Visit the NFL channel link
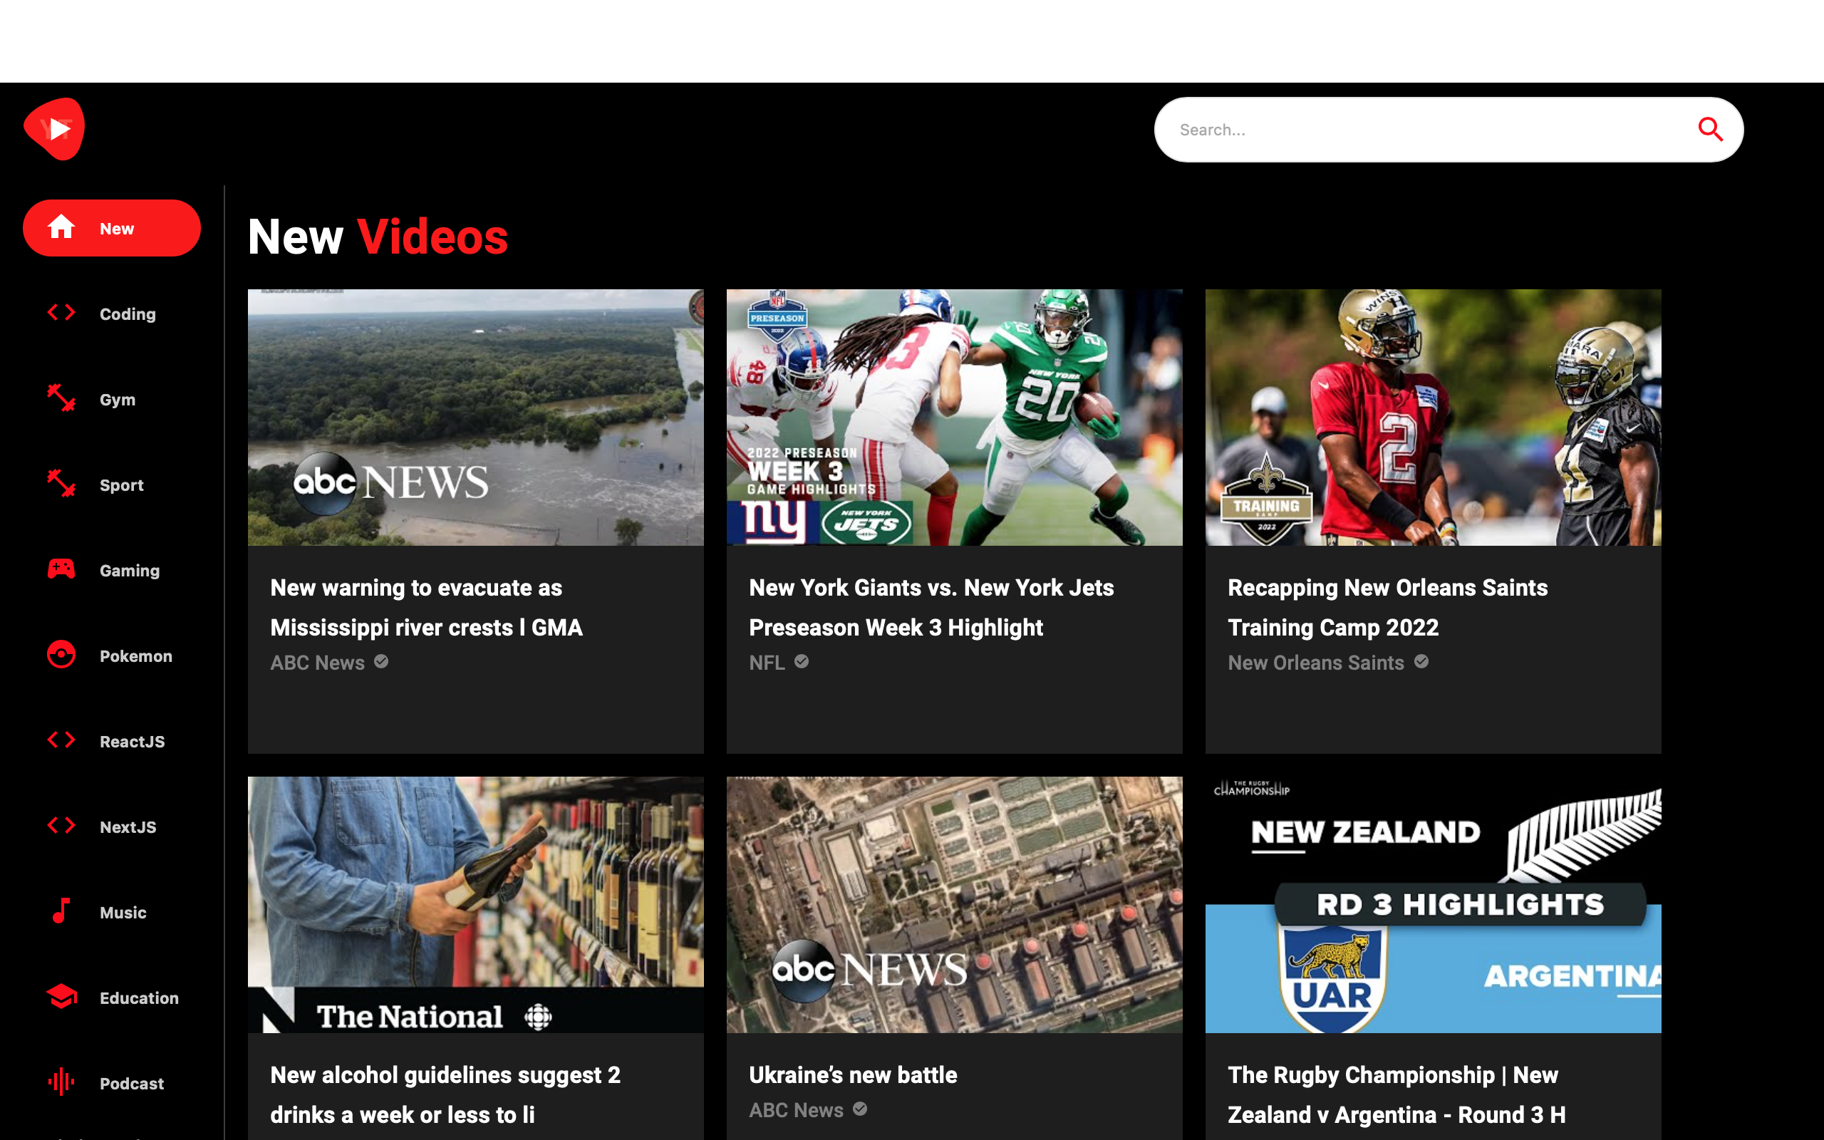 pos(767,663)
